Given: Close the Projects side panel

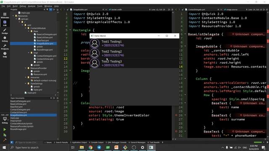Looking at the screenshot, I should click(x=57, y=10).
